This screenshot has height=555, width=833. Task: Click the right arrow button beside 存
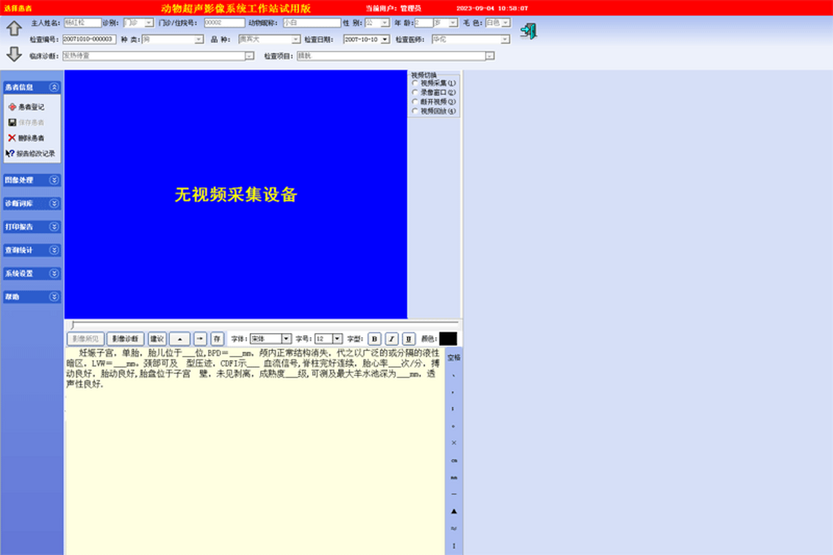[200, 339]
